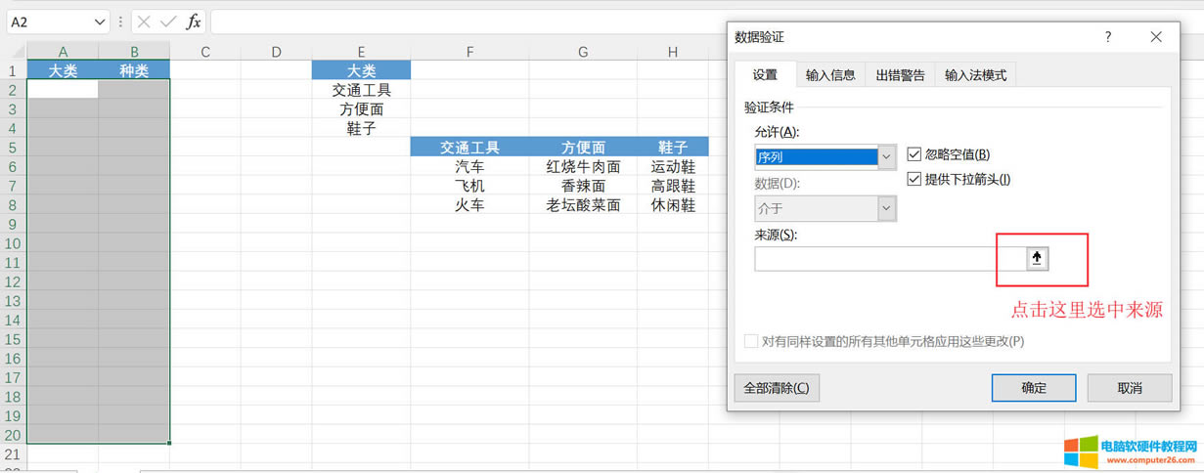Click cell containing 红烧牛肉面

(583, 167)
